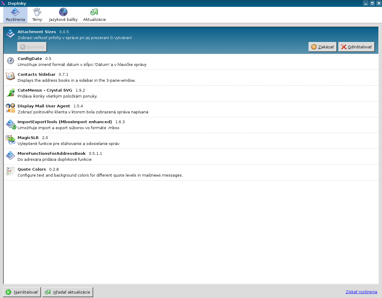
Task: Click the MoreFunctionsForAddressBook icon
Action: (x=10, y=155)
